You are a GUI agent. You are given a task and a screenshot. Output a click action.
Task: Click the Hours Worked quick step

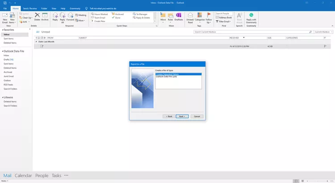[99, 14]
